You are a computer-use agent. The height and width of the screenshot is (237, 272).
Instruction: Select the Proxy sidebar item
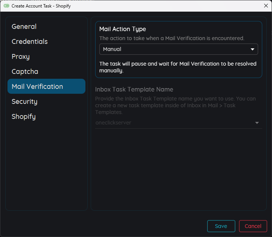coord(21,57)
